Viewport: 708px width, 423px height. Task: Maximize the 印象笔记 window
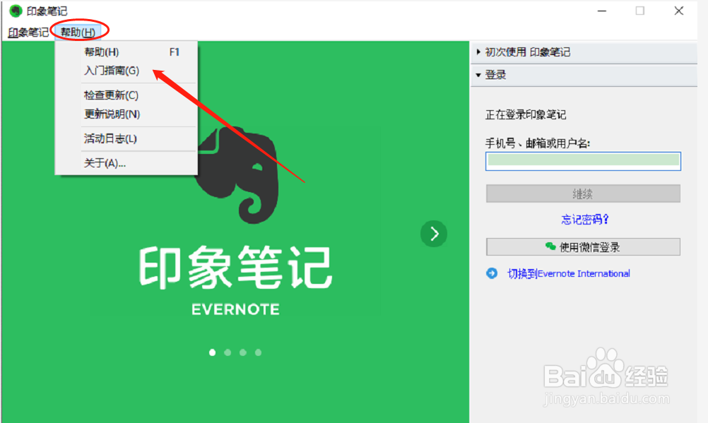640,11
